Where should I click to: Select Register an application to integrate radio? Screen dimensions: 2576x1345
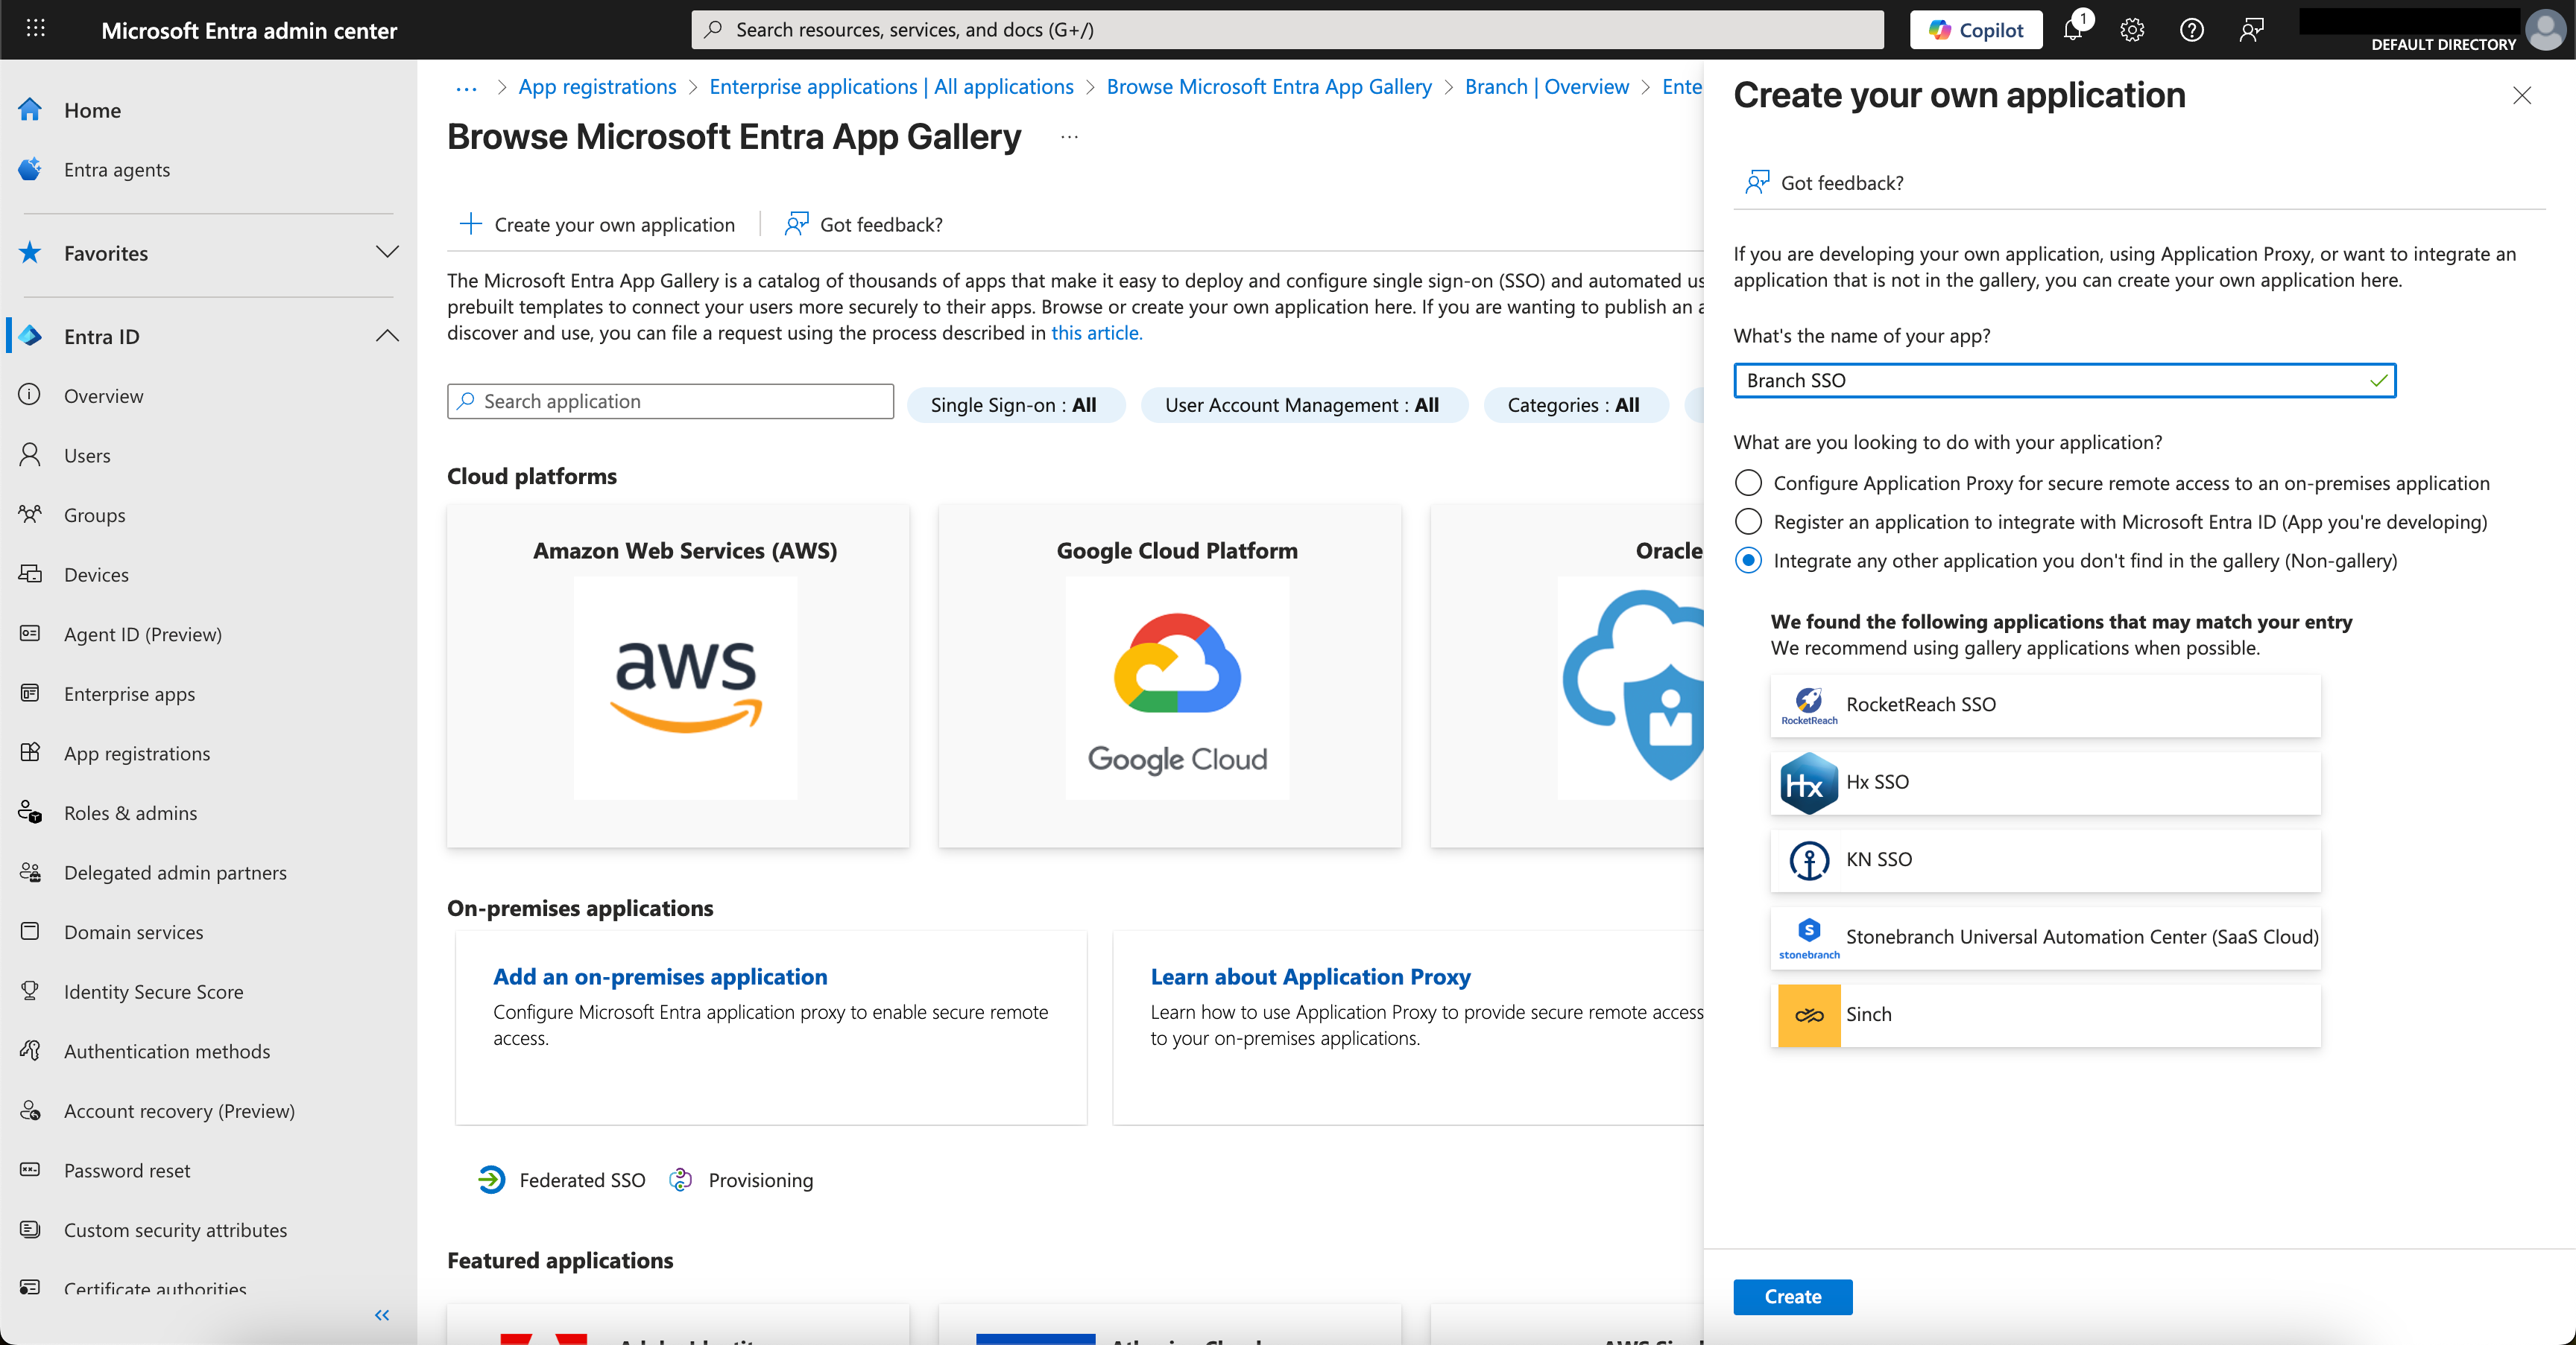click(1748, 521)
